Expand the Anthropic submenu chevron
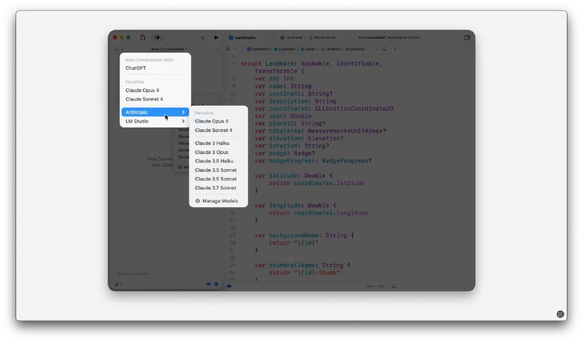The width and height of the screenshot is (583, 342). [x=183, y=112]
